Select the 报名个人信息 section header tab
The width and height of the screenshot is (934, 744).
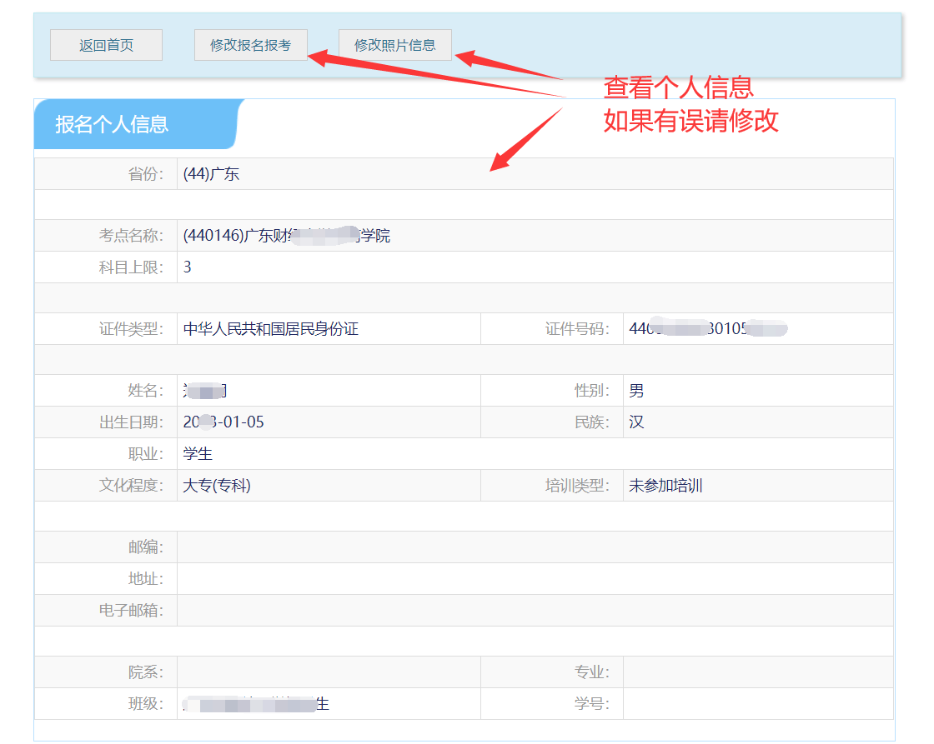coord(113,124)
